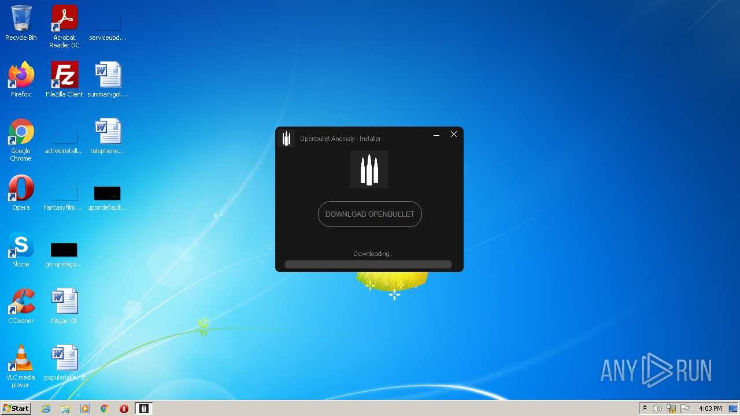Select the VLC media player shortcut
The image size is (740, 416).
tap(21, 366)
